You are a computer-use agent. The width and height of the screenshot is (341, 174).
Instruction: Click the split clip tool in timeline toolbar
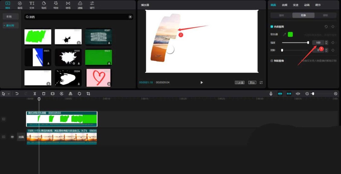tap(35, 94)
